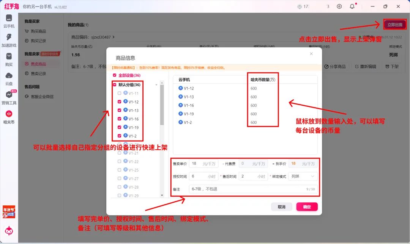
Task: Close the 商品信息 dialog with X
Action: (x=311, y=54)
